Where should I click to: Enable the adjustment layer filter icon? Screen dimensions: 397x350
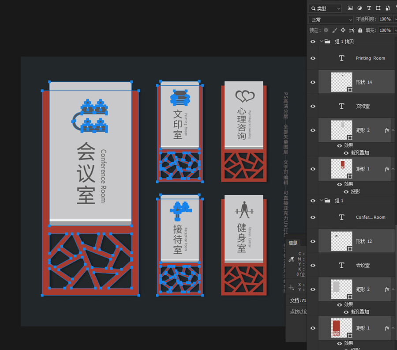click(x=360, y=8)
